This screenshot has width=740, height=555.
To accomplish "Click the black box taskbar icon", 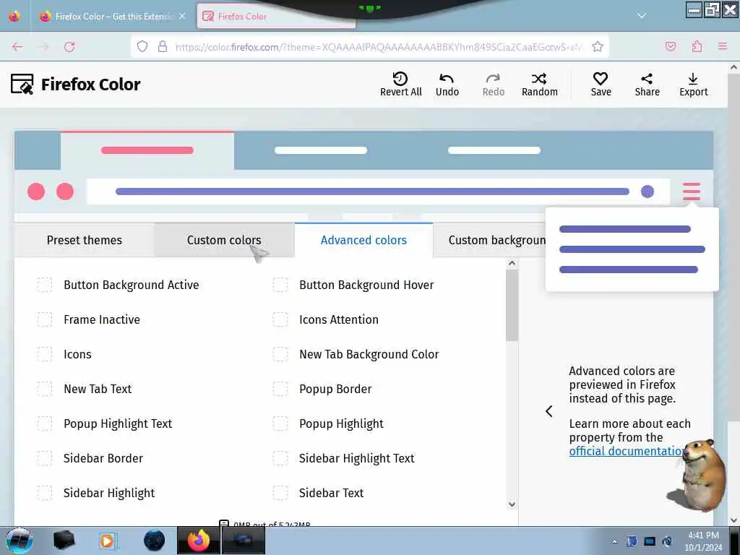I will (64, 541).
